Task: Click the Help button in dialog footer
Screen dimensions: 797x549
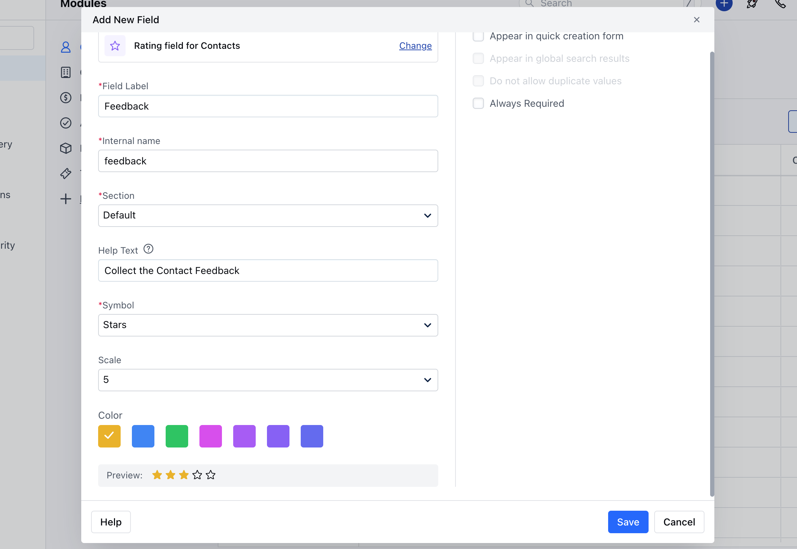Action: point(111,522)
